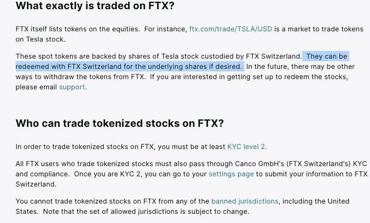This screenshot has height=223, width=370.
Task: Click the sentence starting "You cannot trade tokenized"
Action: (111, 201)
